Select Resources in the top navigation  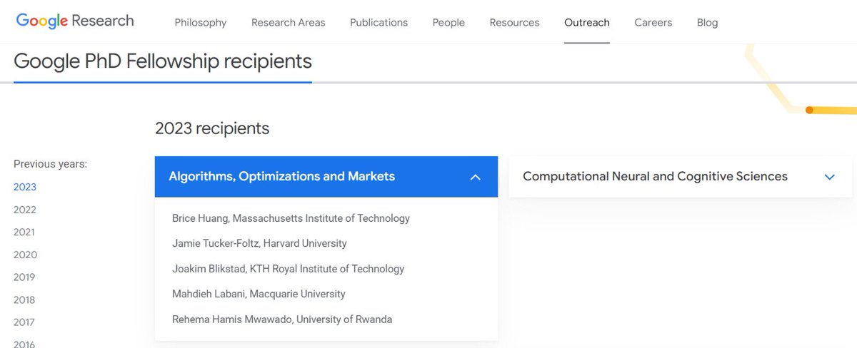click(514, 22)
